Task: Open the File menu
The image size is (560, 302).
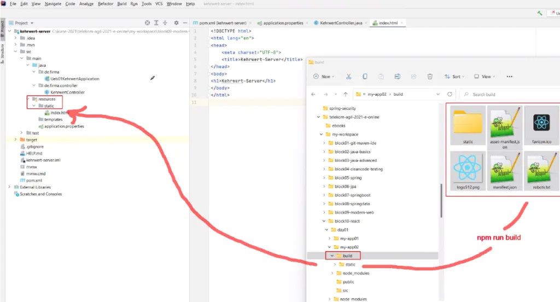Action: point(13,4)
